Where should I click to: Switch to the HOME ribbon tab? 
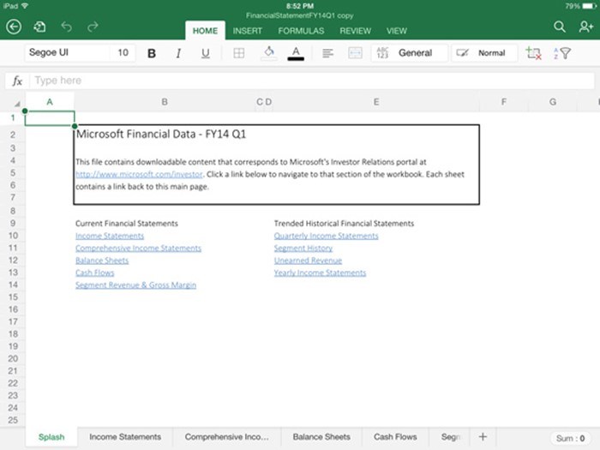click(x=205, y=31)
